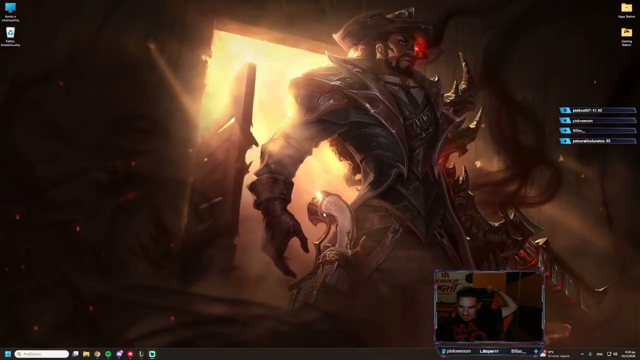Open the volume speaker tray icon
This screenshot has width=640, height=360.
pyautogui.click(x=615, y=354)
